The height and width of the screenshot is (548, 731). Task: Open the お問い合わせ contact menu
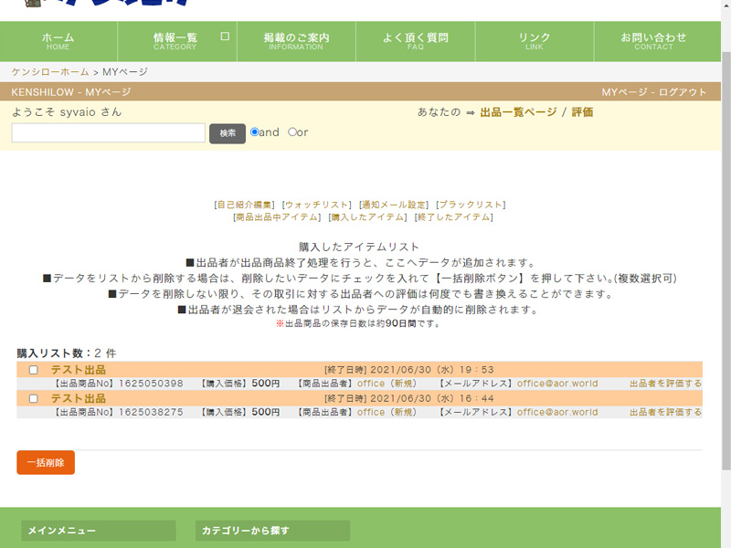654,40
